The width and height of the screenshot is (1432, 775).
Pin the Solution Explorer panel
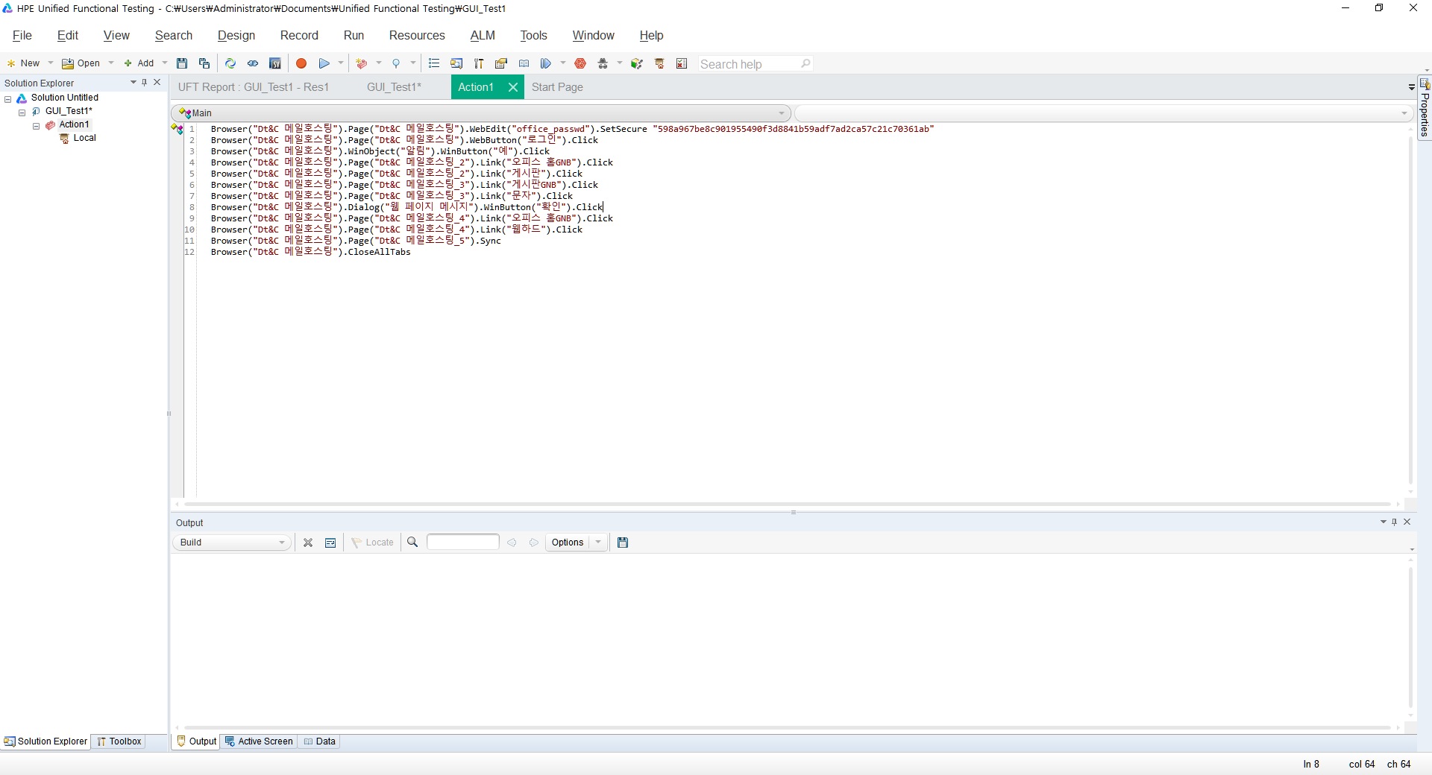145,83
